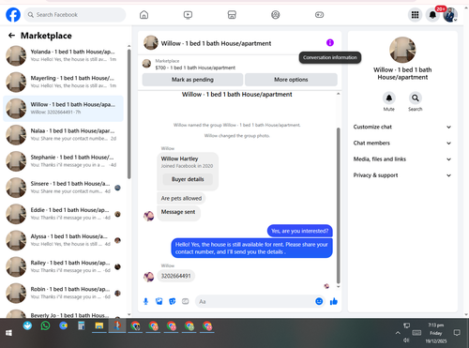
Task: Click Mark as pending button
Action: [x=192, y=80]
